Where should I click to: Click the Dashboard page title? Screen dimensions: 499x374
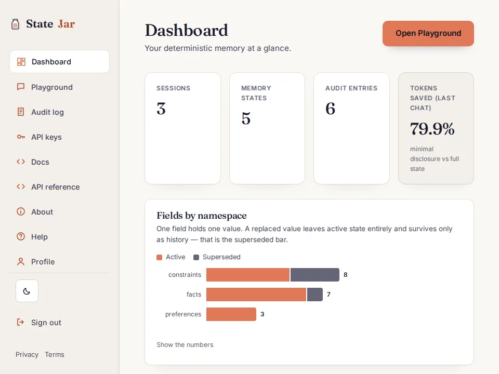click(x=187, y=31)
